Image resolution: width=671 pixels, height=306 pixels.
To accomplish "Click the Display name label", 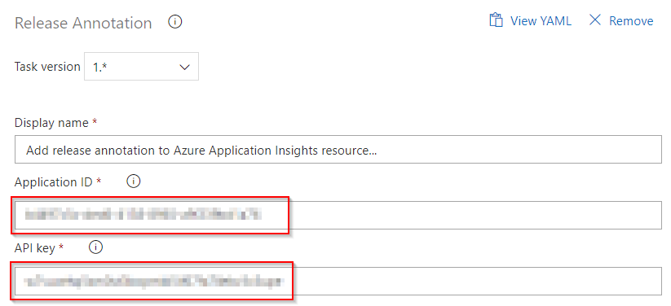I will click(x=52, y=123).
